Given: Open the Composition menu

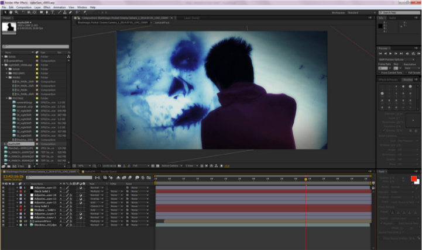Looking at the screenshot, I should tap(24, 7).
